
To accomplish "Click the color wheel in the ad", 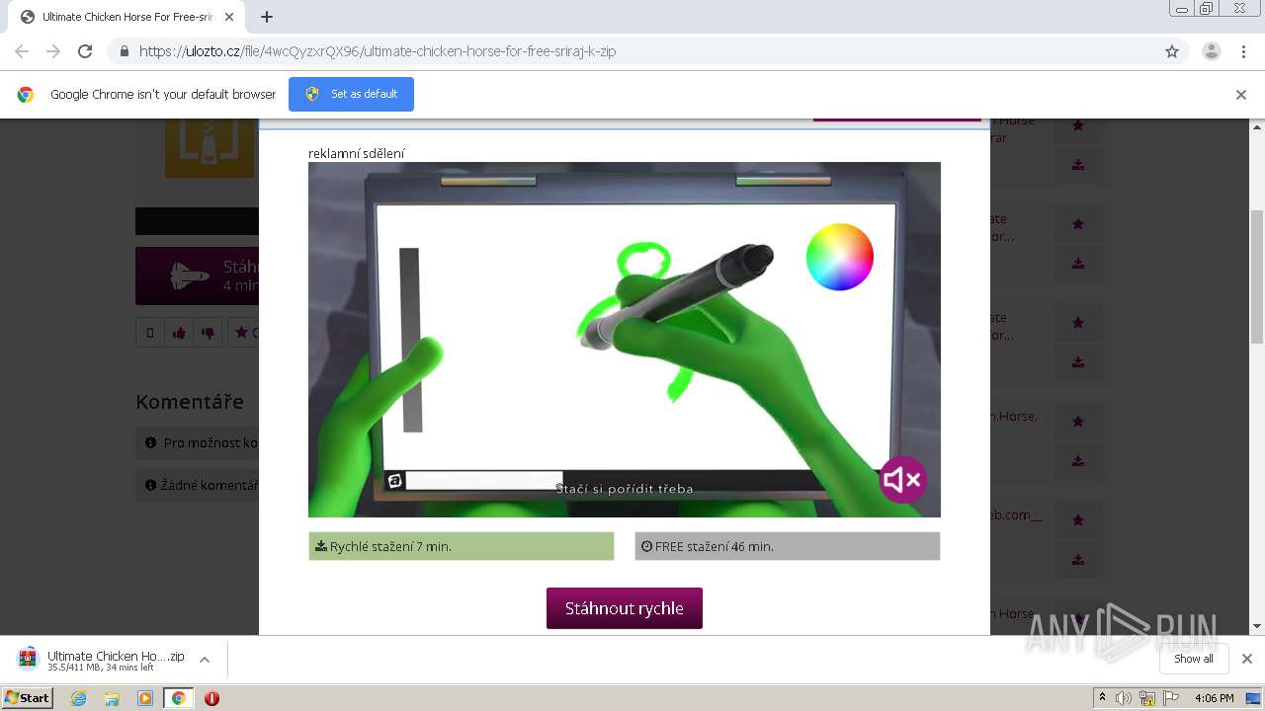I will [840, 257].
